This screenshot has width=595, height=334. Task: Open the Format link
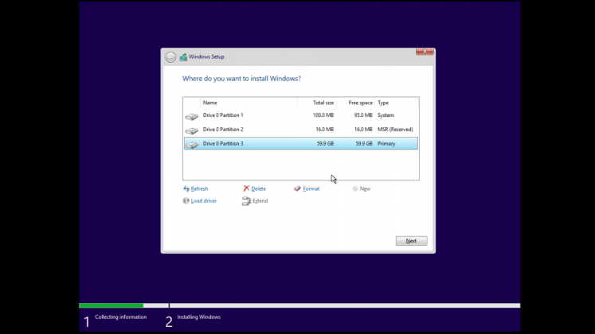pos(311,188)
